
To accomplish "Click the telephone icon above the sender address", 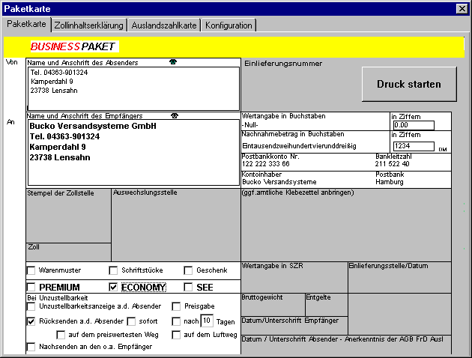I will [173, 62].
